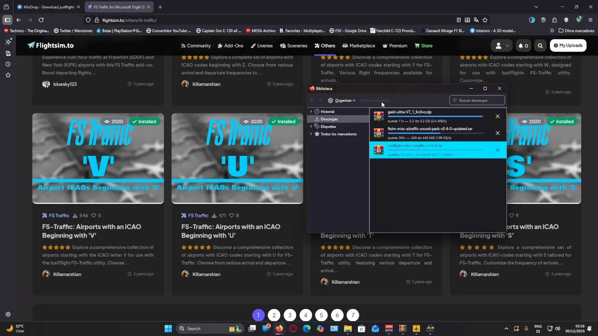Open the Marketplace menu

[359, 46]
